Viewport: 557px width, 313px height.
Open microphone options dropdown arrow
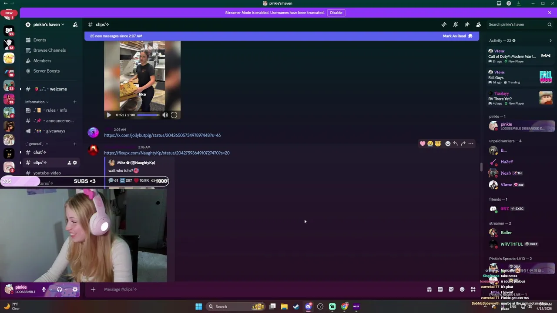[x=50, y=290]
